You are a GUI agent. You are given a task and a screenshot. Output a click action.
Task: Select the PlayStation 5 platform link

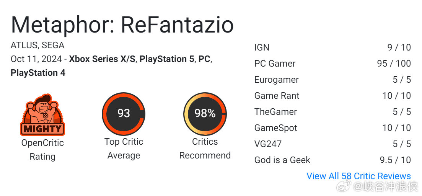coord(167,59)
